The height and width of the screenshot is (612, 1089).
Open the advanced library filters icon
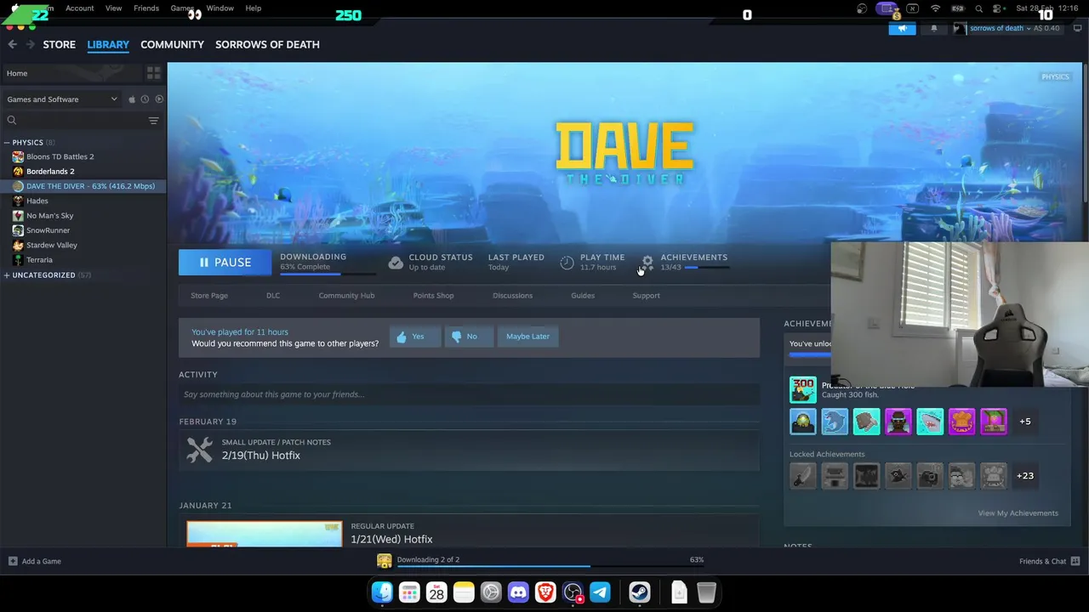(153, 121)
